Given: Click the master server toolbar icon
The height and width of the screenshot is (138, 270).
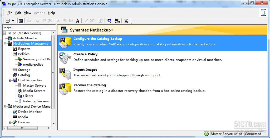Looking at the screenshot, I should tap(7, 21).
